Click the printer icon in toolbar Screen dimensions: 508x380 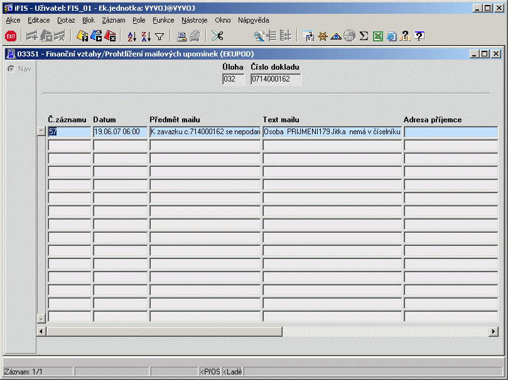181,36
